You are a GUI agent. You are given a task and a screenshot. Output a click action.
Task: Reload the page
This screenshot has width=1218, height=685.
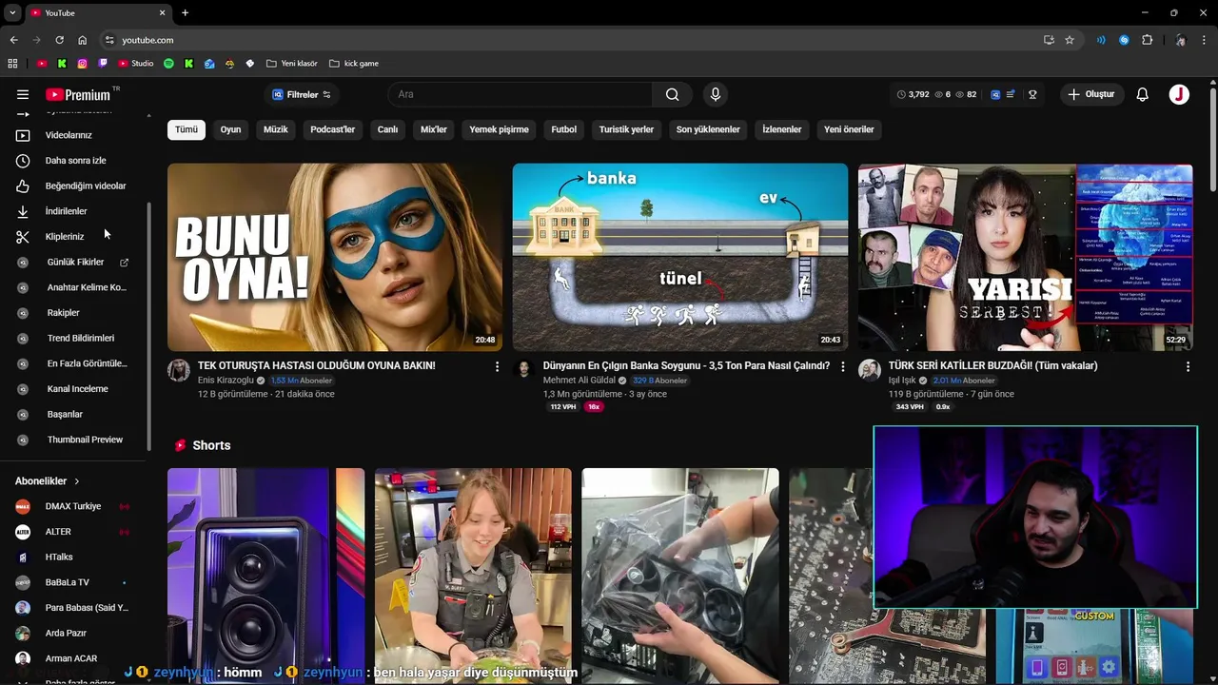[59, 40]
